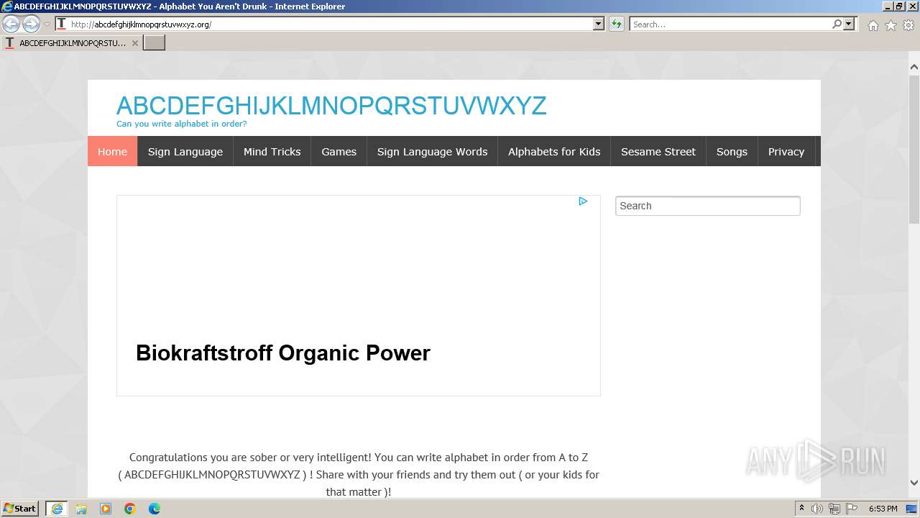The width and height of the screenshot is (920, 518).
Task: Click the scrollbar down arrow
Action: (x=914, y=483)
